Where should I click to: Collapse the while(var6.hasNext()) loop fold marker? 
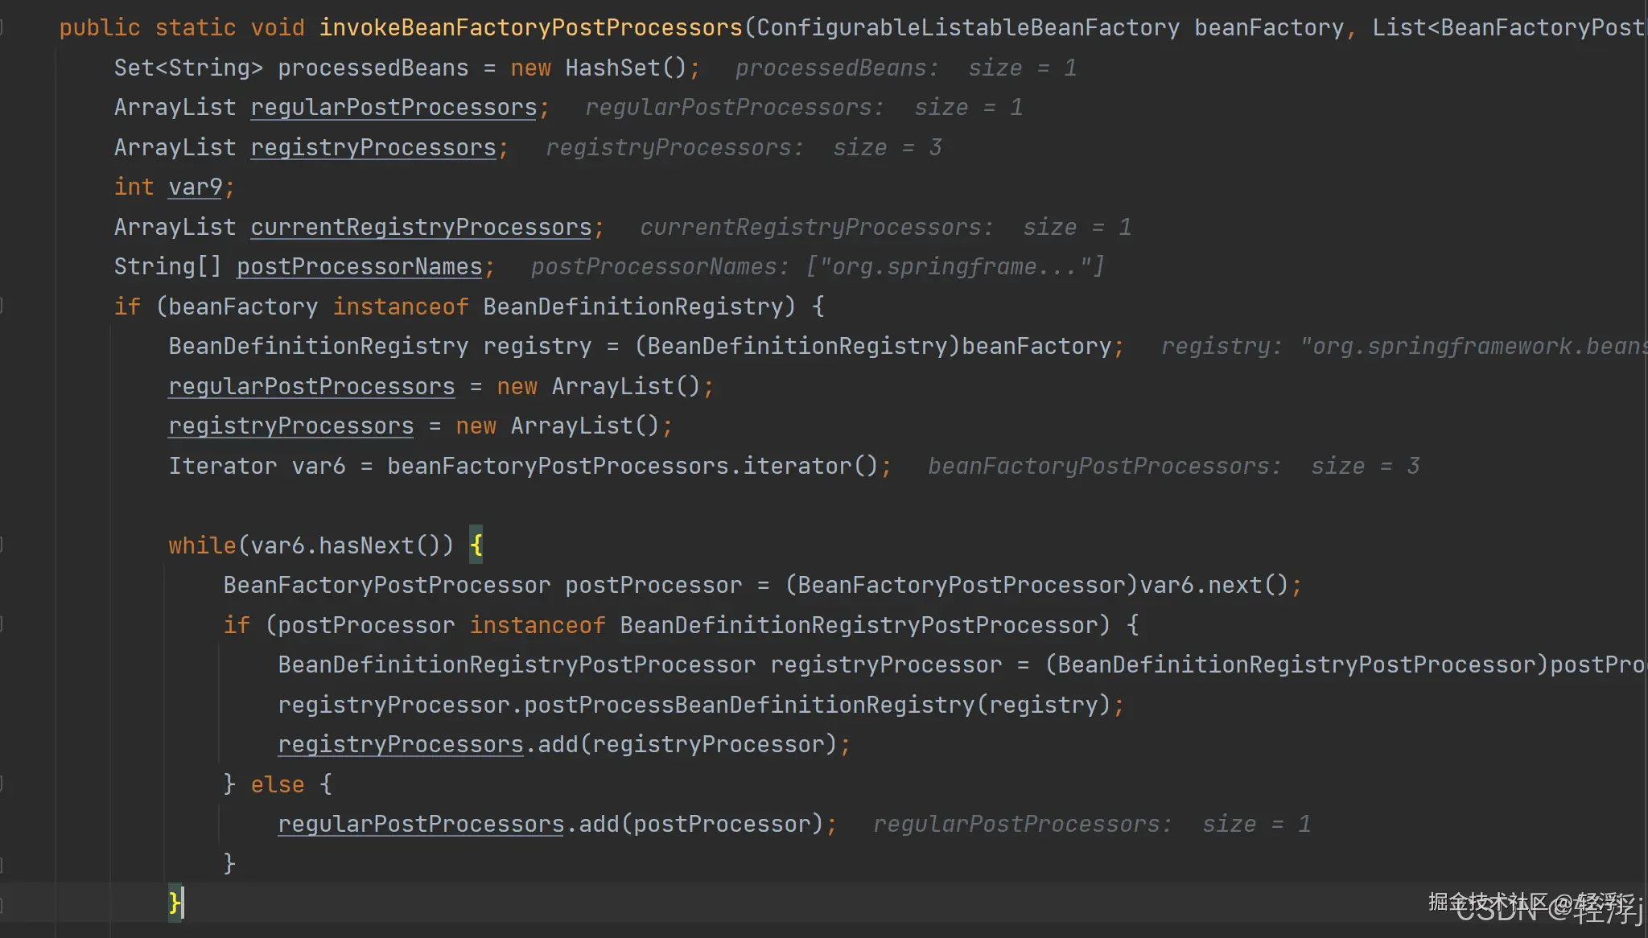pos(2,545)
